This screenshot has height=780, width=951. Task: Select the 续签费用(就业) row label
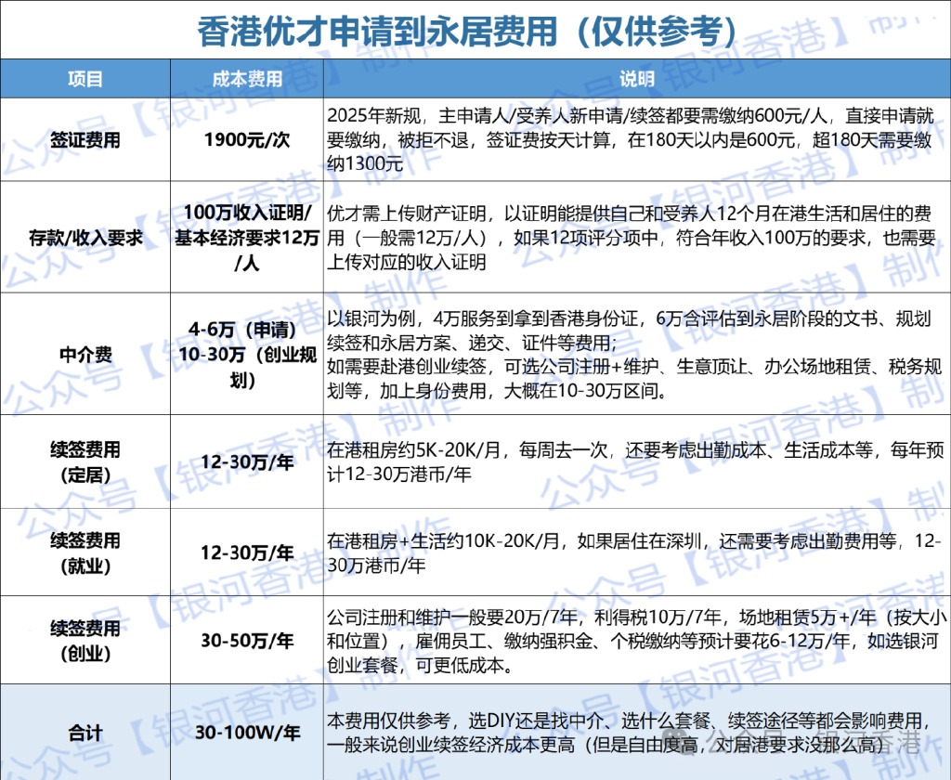tap(85, 552)
